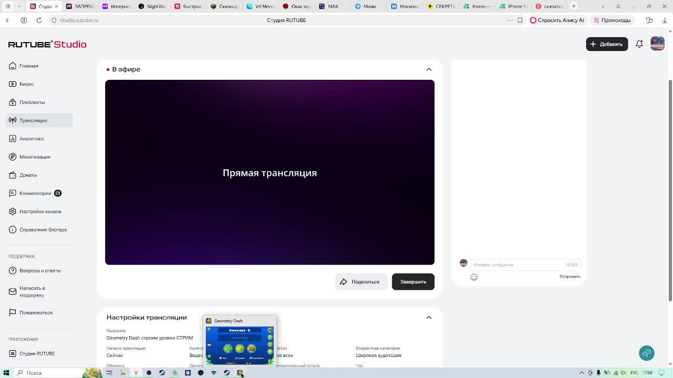The height and width of the screenshot is (378, 673).
Task: Expand the tab list dropdown arrow
Action: pos(19,6)
